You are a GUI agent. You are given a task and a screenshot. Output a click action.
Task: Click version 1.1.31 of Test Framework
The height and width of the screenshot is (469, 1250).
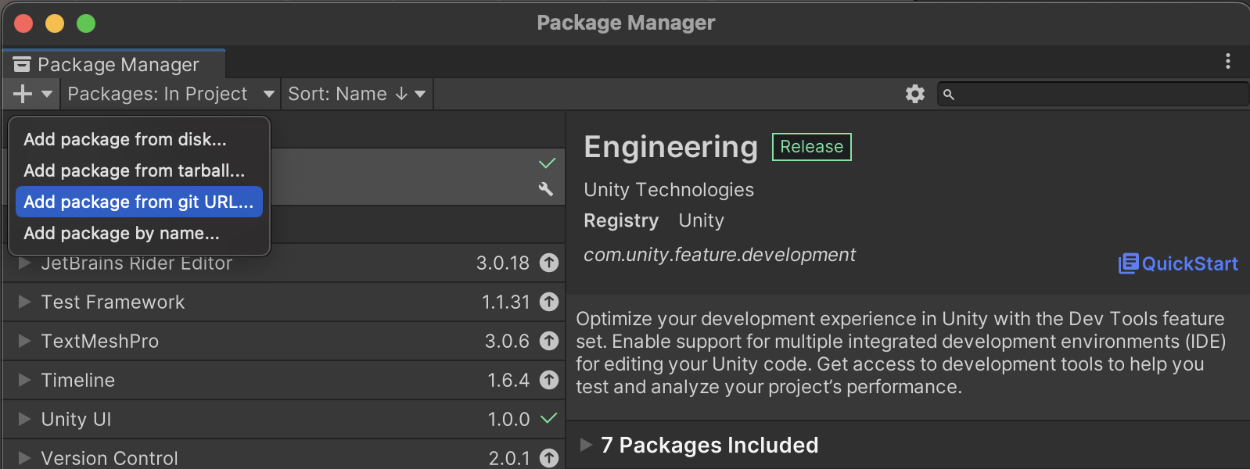click(x=506, y=302)
